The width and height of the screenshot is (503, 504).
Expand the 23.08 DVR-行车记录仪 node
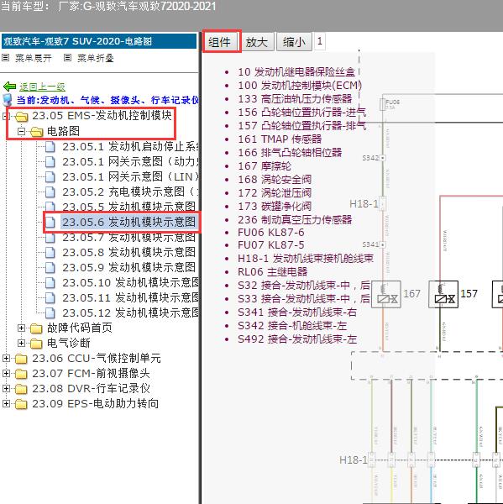tap(6, 388)
